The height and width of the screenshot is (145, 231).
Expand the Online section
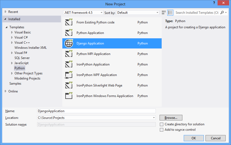pos(5,91)
